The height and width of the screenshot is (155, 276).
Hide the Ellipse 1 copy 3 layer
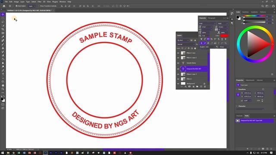[x=178, y=74]
